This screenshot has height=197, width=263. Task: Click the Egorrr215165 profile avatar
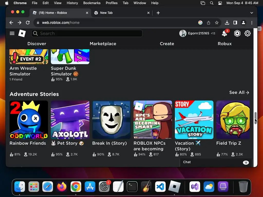[x=183, y=33]
